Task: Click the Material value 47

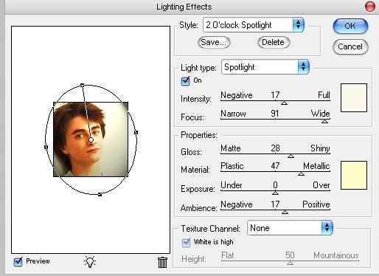Action: coord(275,166)
